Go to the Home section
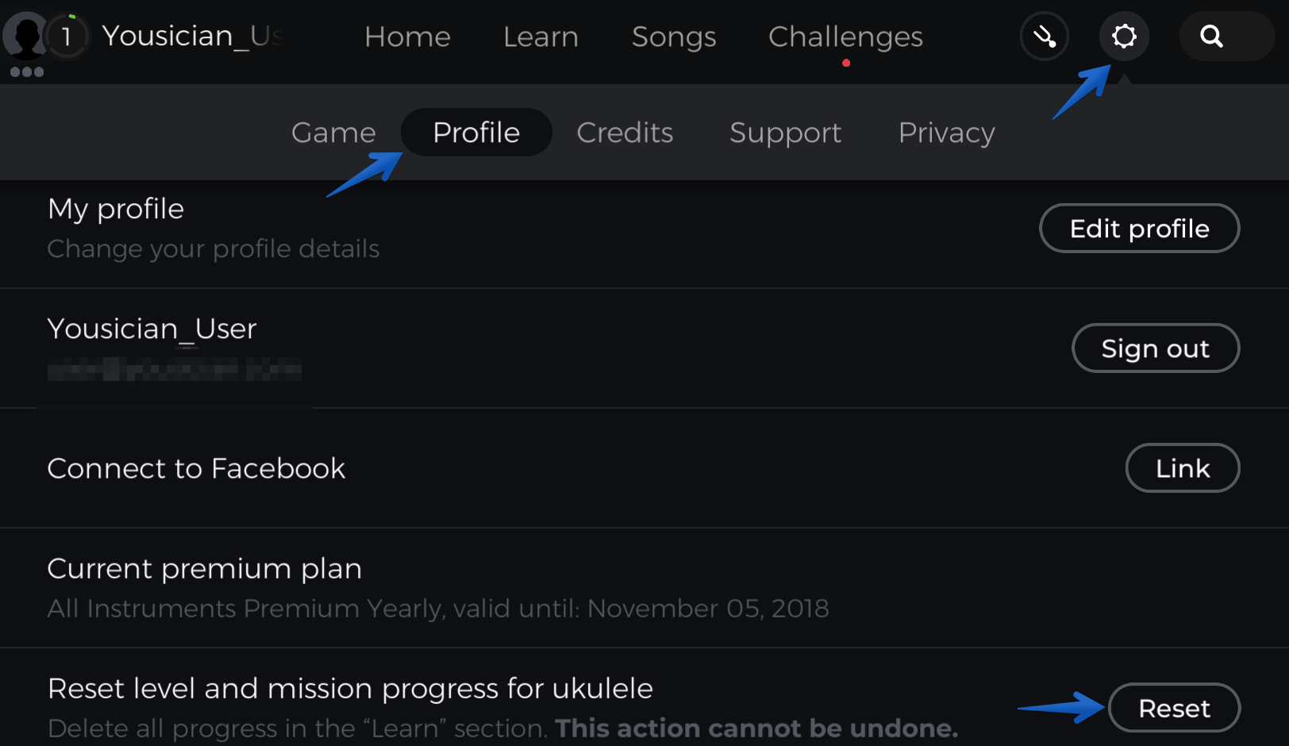The image size is (1289, 746). [407, 37]
